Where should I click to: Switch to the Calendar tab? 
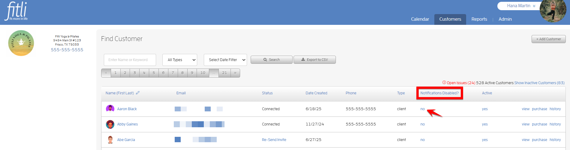pyautogui.click(x=420, y=19)
